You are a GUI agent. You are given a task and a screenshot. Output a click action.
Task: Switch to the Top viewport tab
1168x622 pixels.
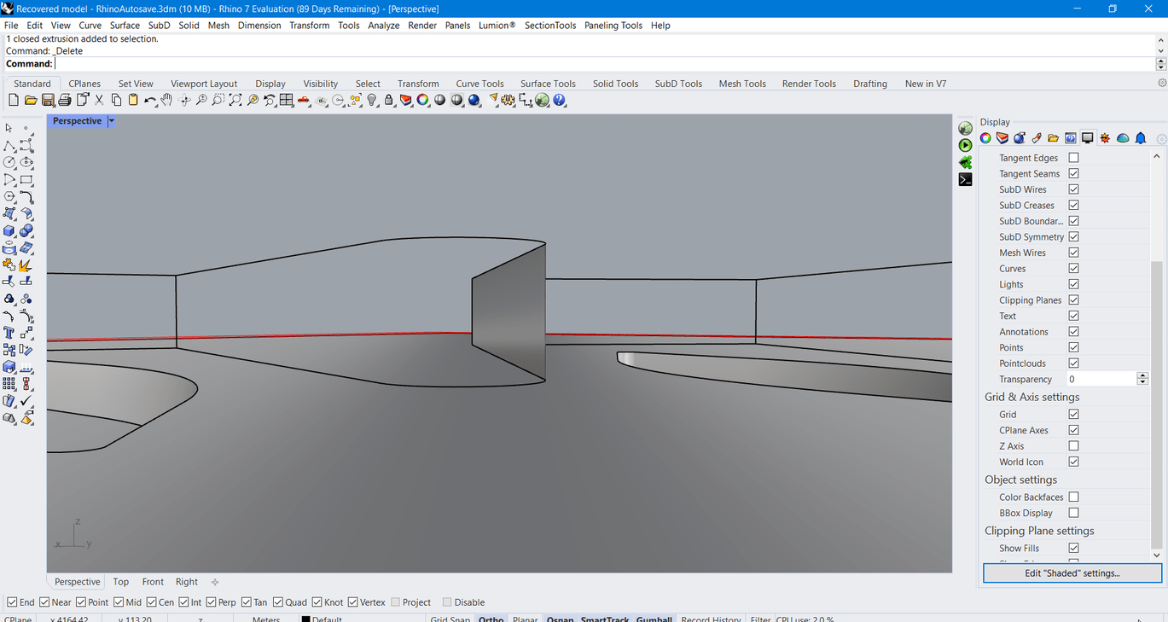click(x=121, y=582)
